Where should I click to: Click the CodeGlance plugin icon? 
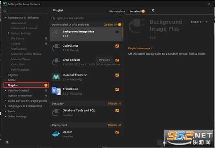click(x=56, y=48)
